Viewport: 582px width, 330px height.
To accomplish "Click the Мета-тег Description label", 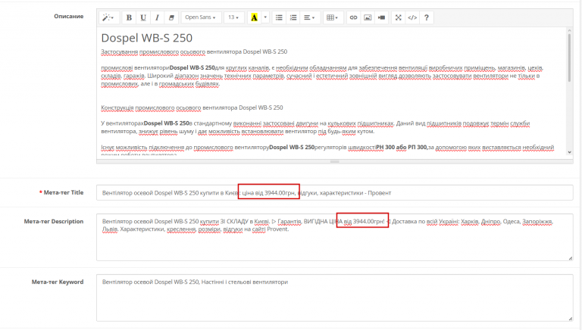I will [x=54, y=221].
